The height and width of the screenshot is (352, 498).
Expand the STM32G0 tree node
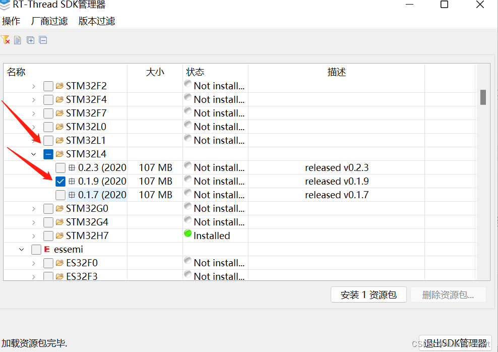34,209
